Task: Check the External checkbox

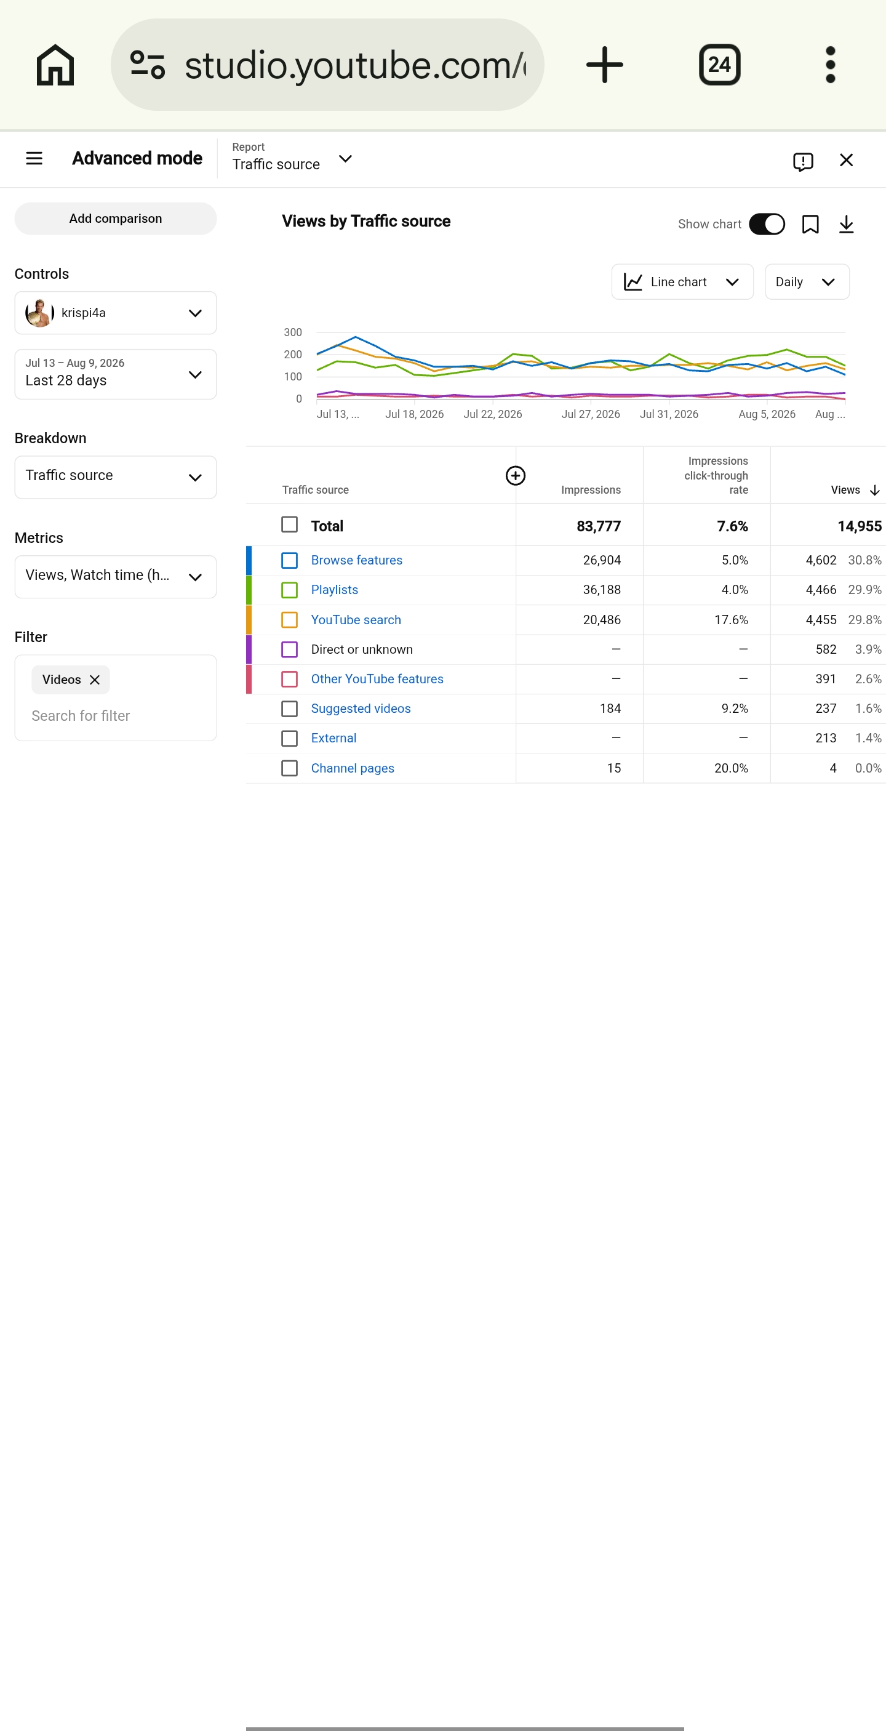Action: (x=290, y=739)
